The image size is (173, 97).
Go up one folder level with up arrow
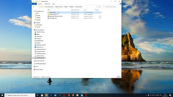(40, 7)
